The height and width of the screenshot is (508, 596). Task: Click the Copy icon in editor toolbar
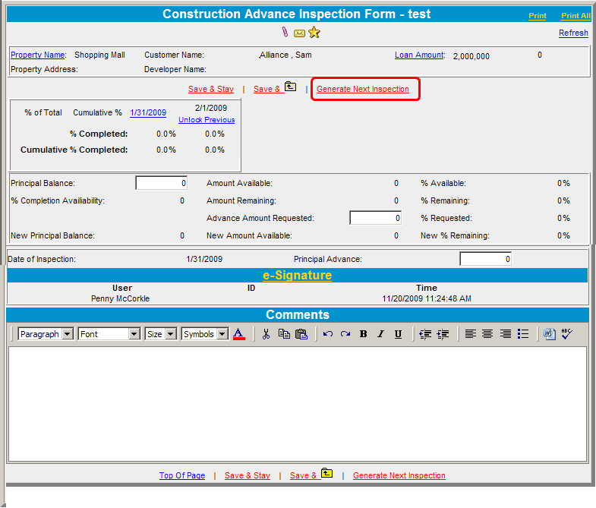point(284,334)
